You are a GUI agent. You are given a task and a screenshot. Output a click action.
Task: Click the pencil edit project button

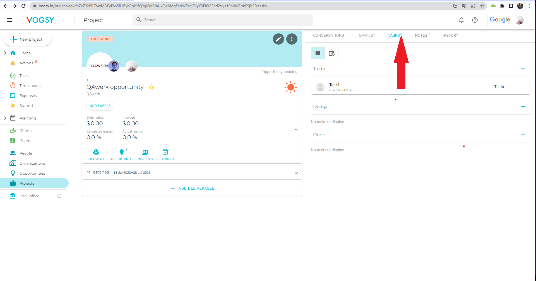coord(278,39)
